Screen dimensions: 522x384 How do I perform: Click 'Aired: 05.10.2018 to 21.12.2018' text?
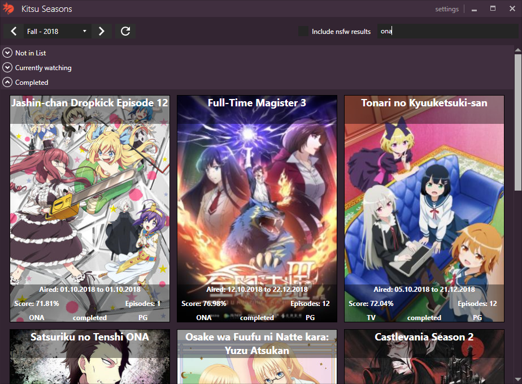[x=424, y=290]
